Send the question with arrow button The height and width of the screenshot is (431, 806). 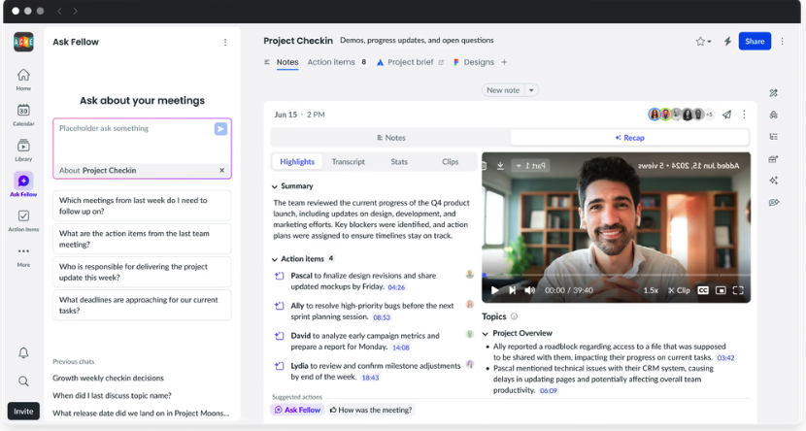pos(220,128)
